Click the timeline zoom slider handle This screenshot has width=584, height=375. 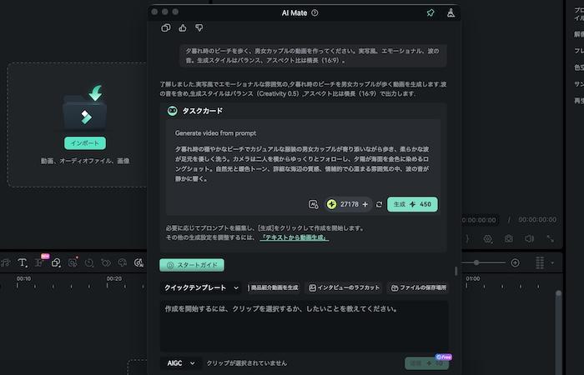(476, 262)
